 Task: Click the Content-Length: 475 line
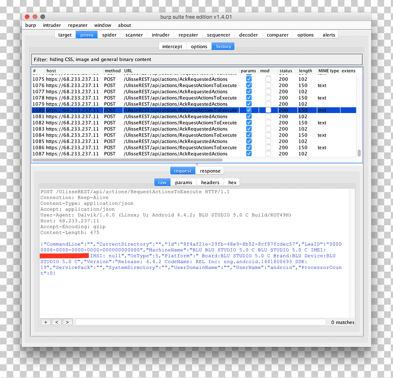pos(70,233)
